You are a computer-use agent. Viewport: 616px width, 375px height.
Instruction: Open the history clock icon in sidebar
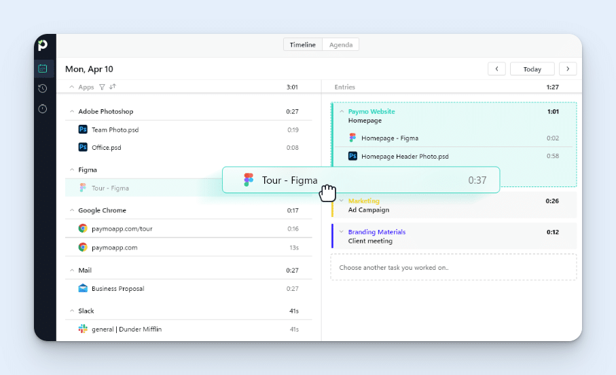tap(43, 89)
